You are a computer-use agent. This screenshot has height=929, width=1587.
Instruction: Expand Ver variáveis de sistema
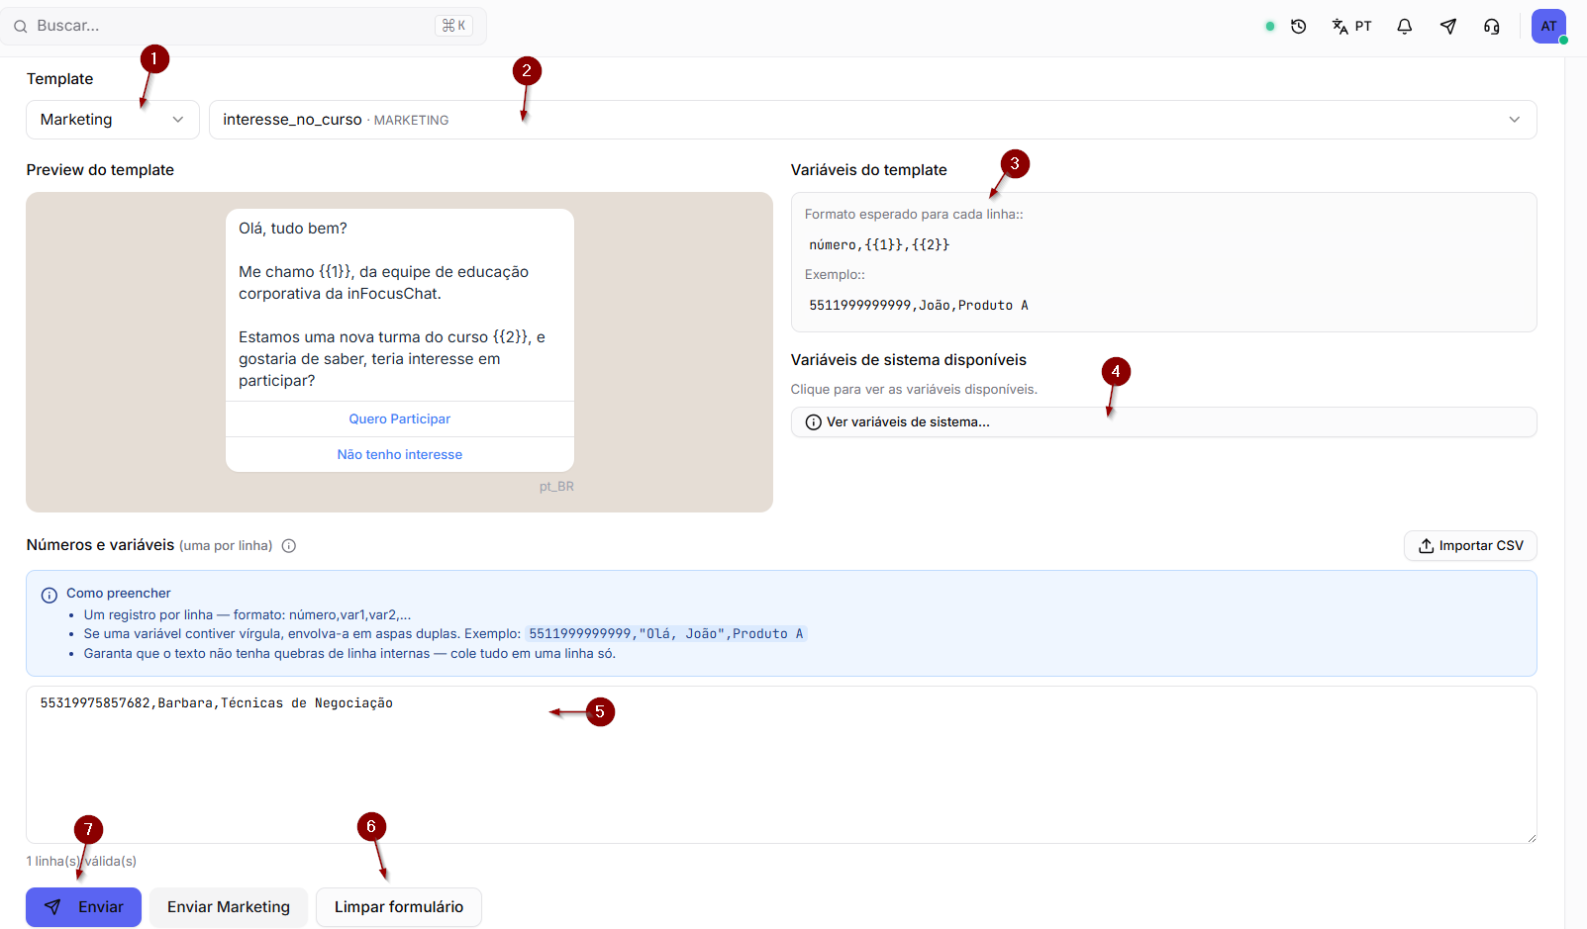[x=1164, y=422]
